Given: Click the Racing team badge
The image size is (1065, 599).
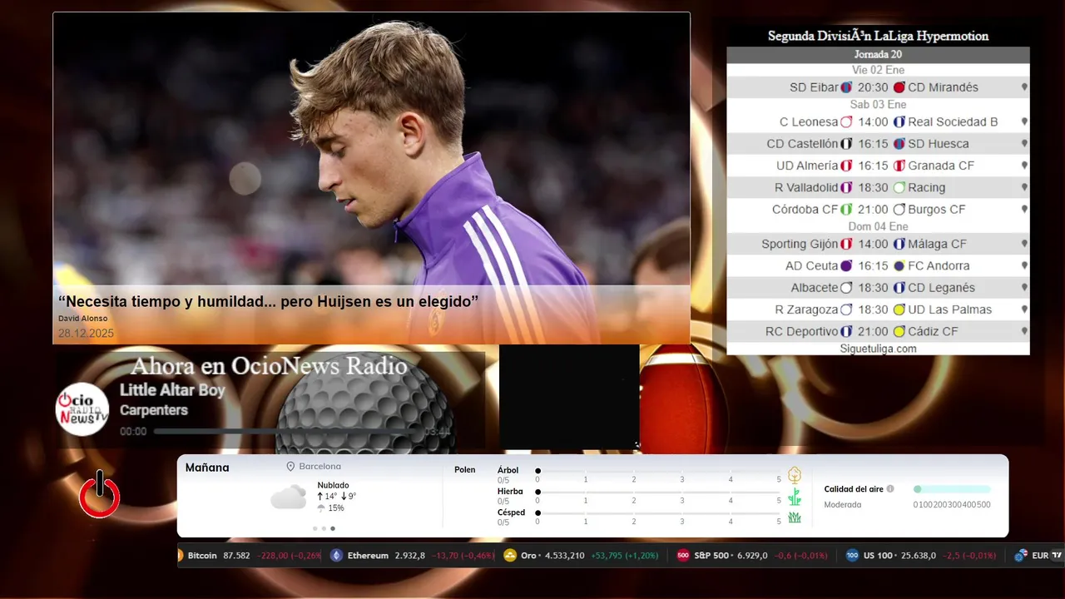Looking at the screenshot, I should (899, 187).
